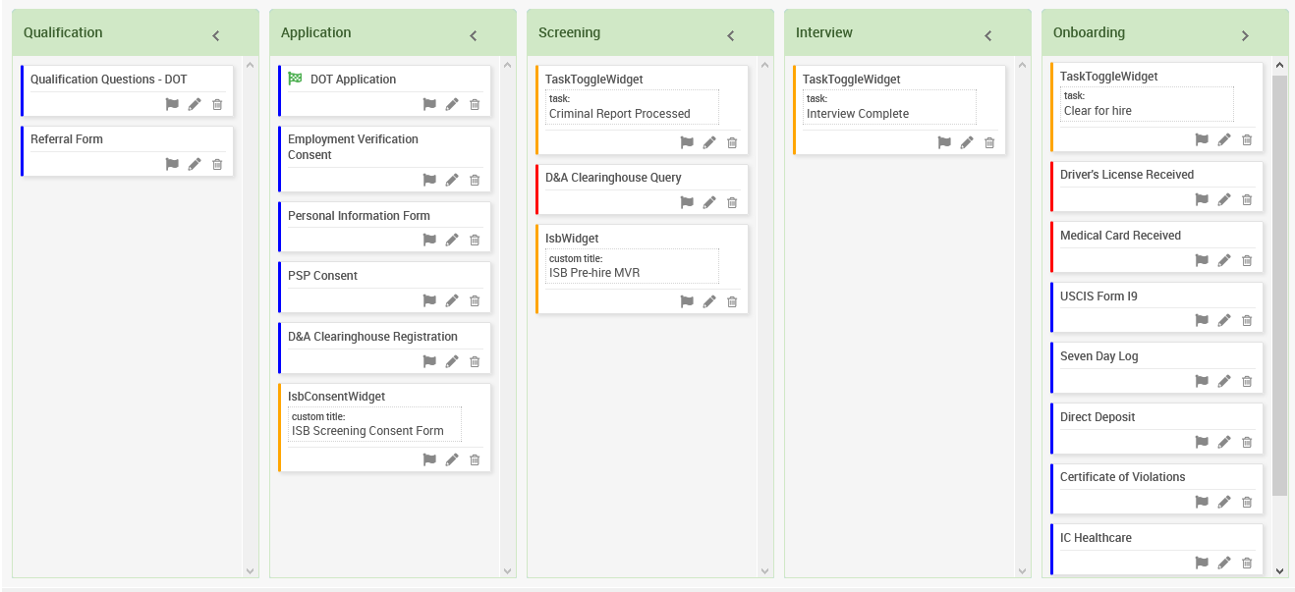The width and height of the screenshot is (1295, 592).
Task: Collapse the Screening column chevron
Action: 731,35
